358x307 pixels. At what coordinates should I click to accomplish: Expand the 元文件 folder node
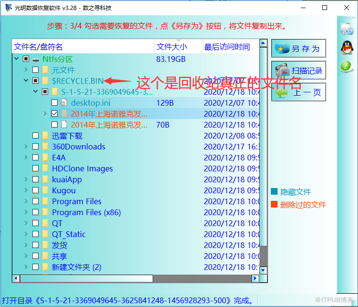tap(26, 69)
